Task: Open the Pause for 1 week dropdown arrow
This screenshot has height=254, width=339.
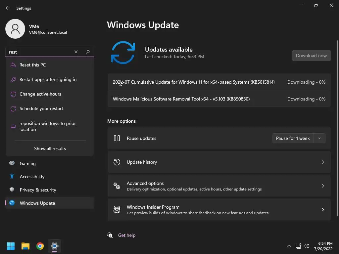Action: (x=319, y=138)
